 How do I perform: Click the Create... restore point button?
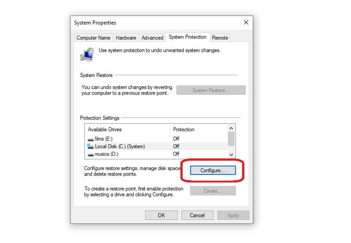coord(213,191)
